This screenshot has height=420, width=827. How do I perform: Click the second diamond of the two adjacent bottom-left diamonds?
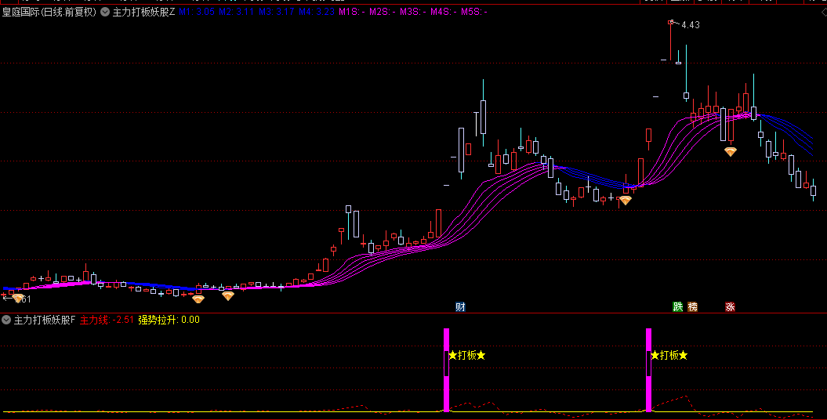[x=228, y=295]
